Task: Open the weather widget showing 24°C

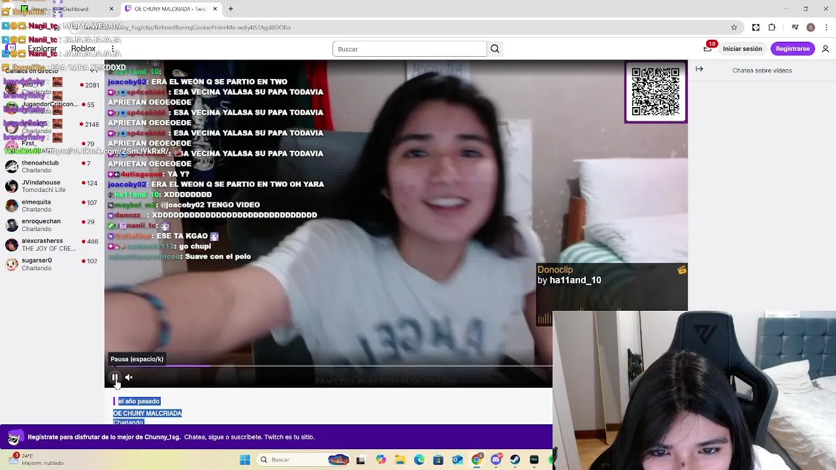Action: click(36, 460)
